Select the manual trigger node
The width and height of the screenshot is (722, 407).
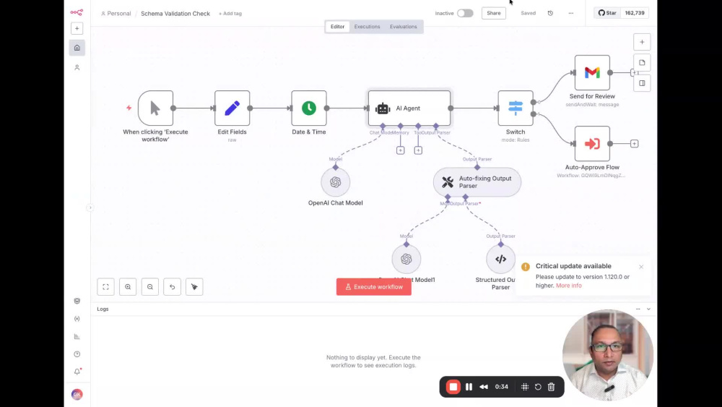click(x=156, y=108)
